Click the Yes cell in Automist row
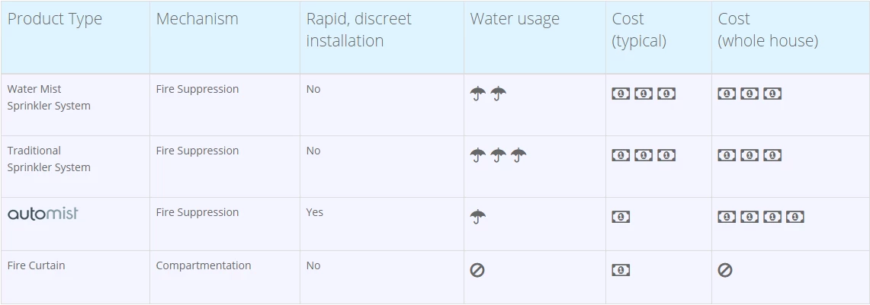This screenshot has height=305, width=870. (x=315, y=212)
